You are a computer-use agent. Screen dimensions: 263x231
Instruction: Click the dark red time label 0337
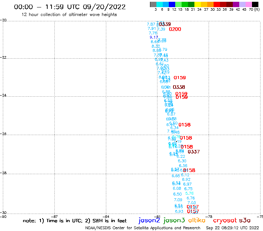pos(194,152)
